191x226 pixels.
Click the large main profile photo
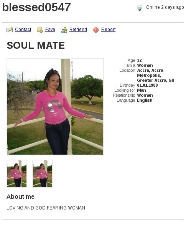click(55, 107)
